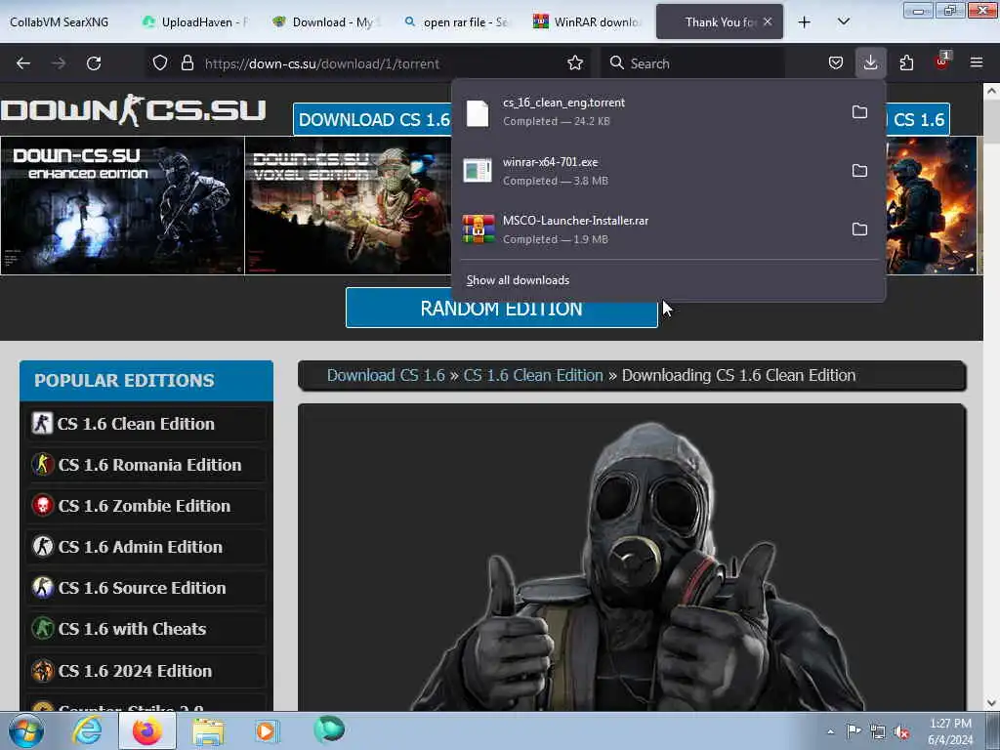Screen dimensions: 1000x750
Task: Expand the list all tabs dropdown
Action: pyautogui.click(x=843, y=21)
